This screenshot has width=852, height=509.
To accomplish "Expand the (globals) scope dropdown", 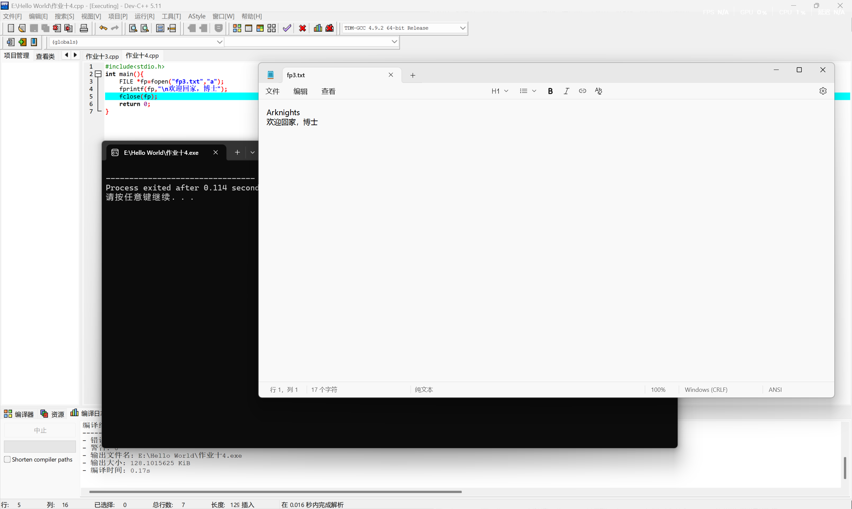I will pyautogui.click(x=219, y=42).
